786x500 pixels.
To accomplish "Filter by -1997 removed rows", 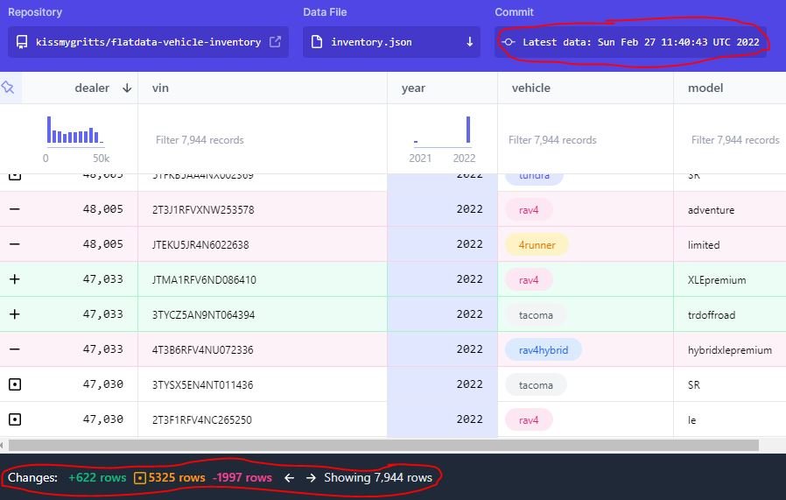I will 242,477.
